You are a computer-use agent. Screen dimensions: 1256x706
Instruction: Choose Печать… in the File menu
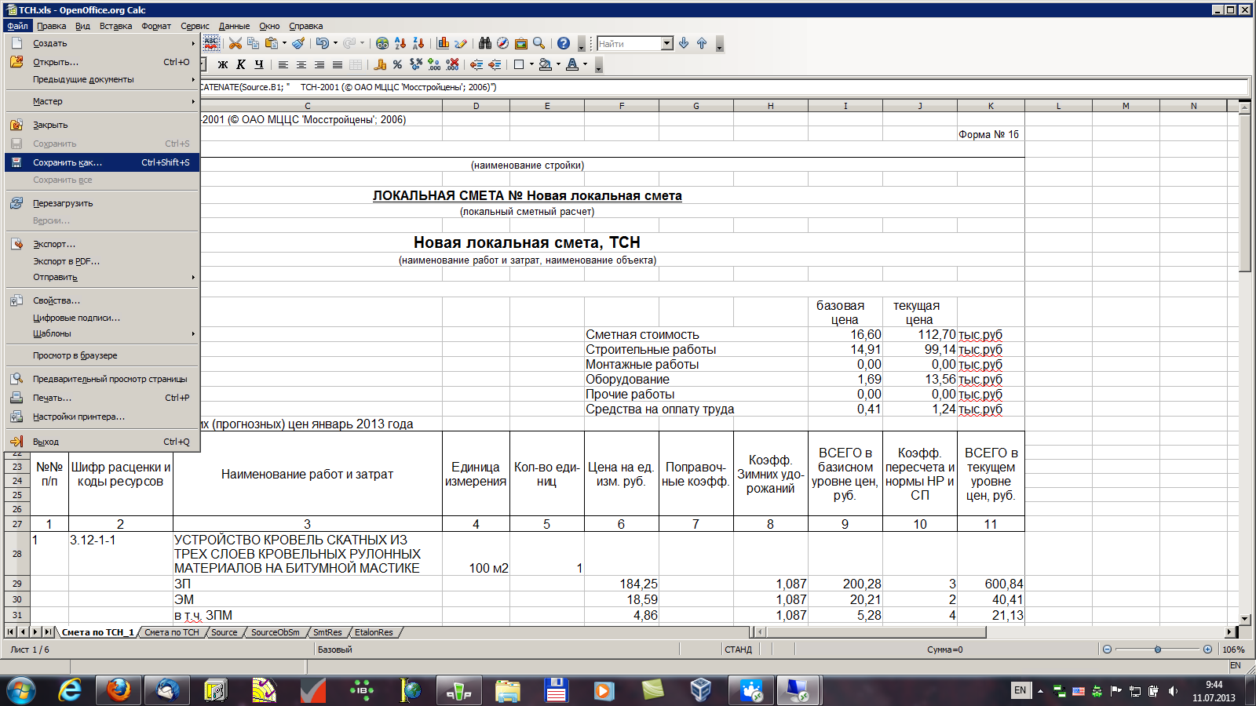[x=102, y=398]
